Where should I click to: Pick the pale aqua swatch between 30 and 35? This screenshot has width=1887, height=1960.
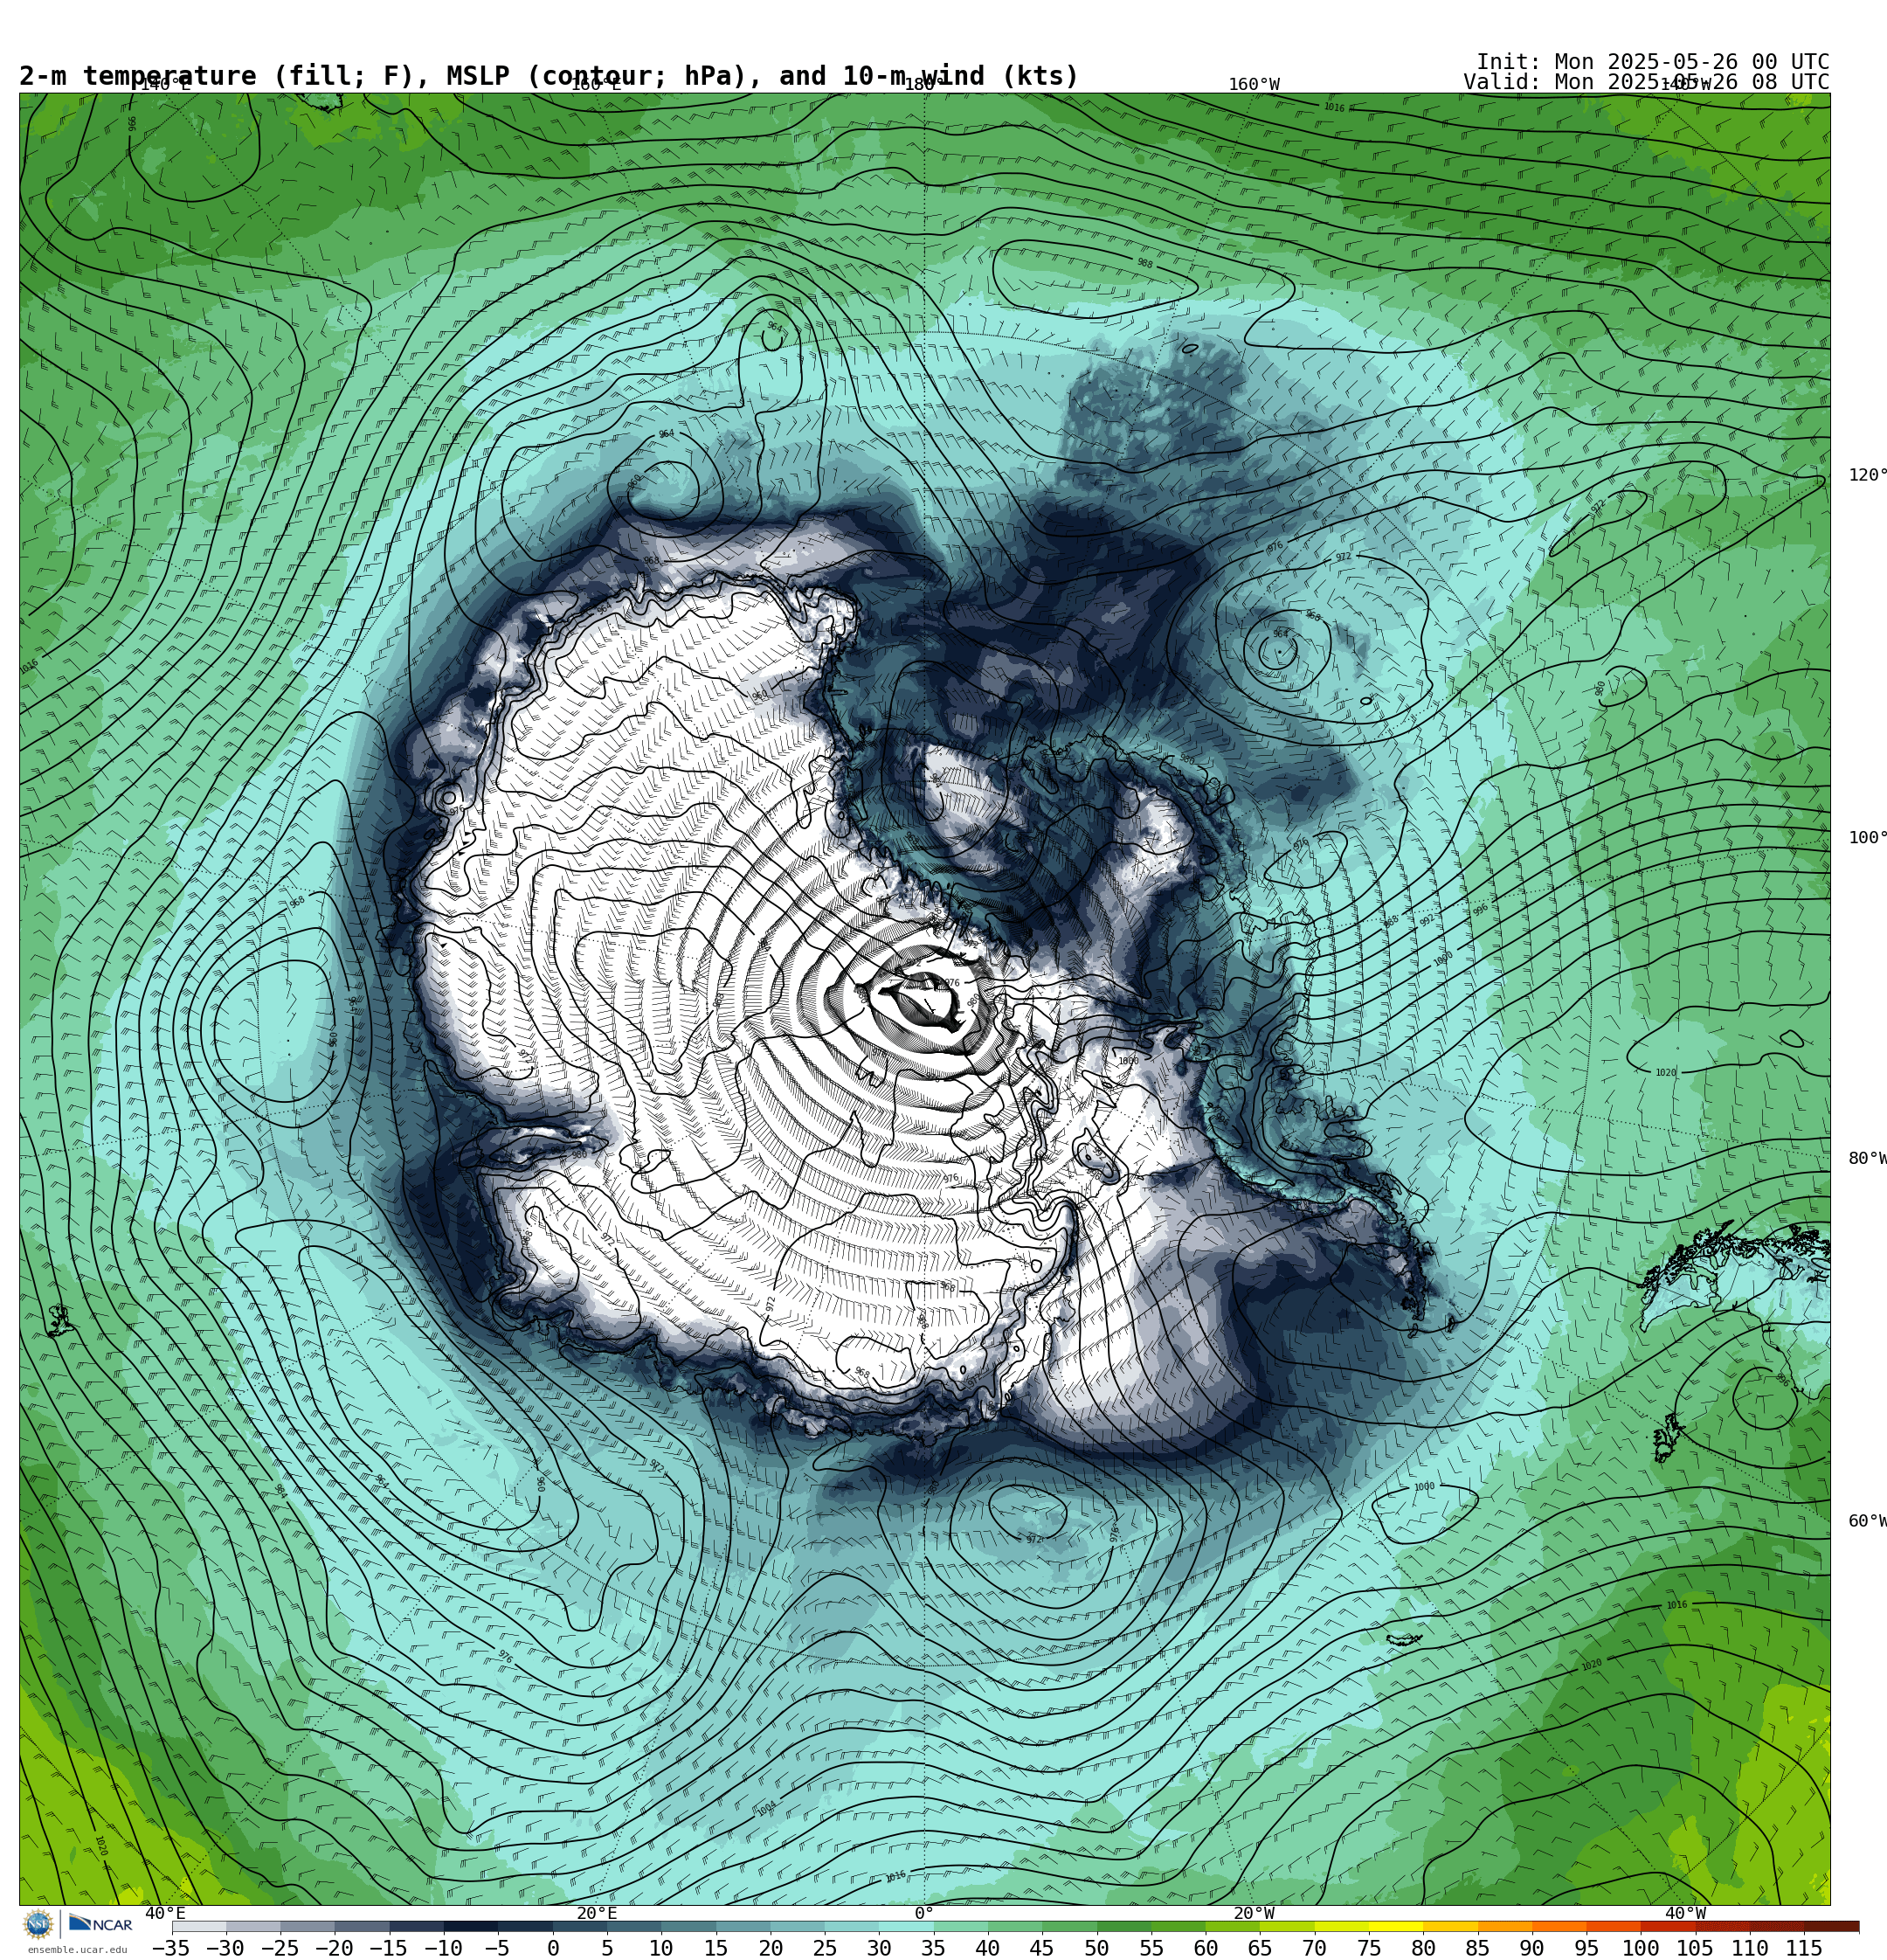906,1927
